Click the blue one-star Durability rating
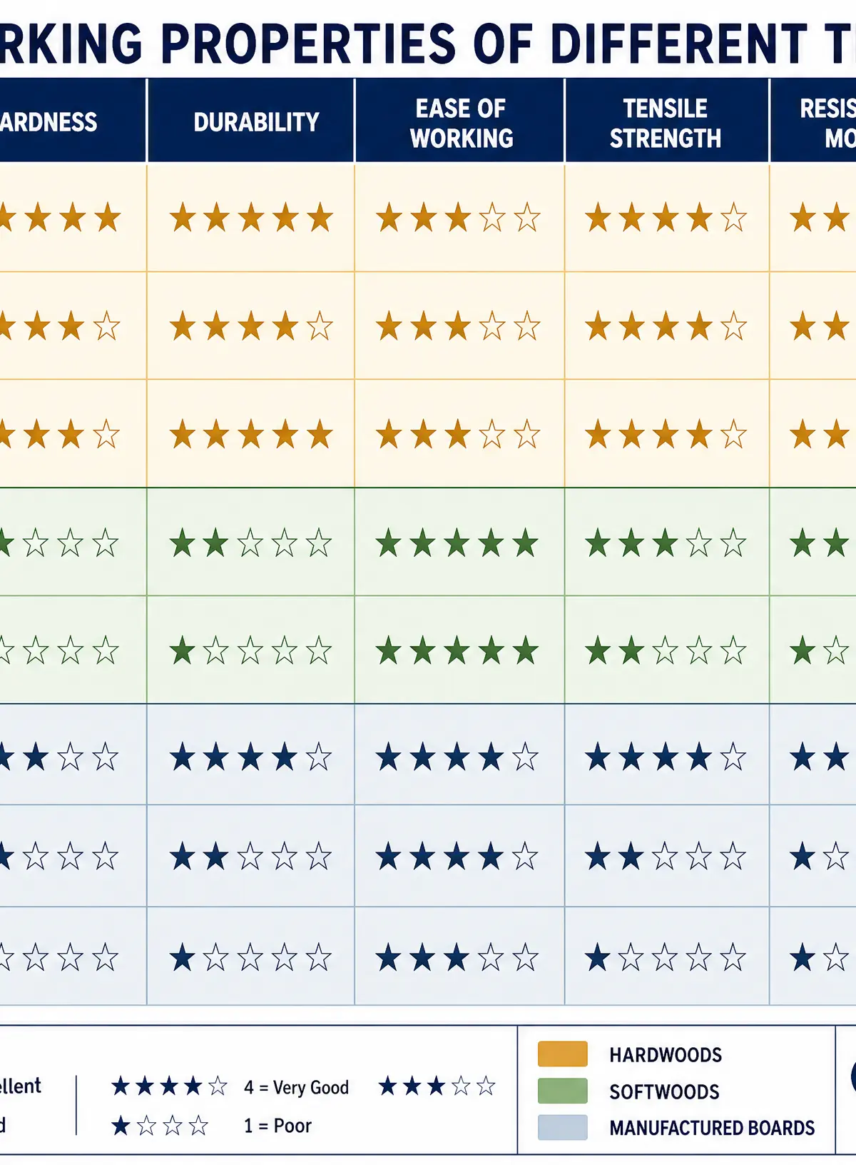The width and height of the screenshot is (856, 1165). [251, 958]
